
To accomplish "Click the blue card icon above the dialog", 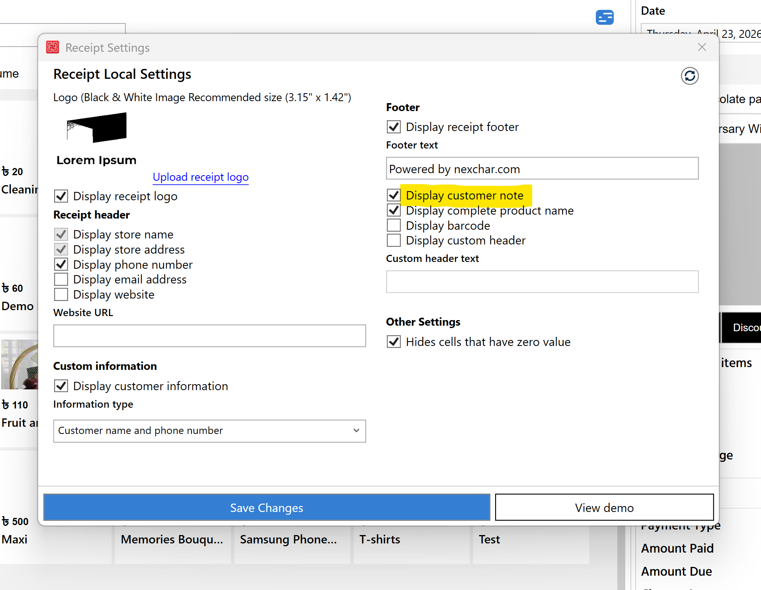I will 604,18.
